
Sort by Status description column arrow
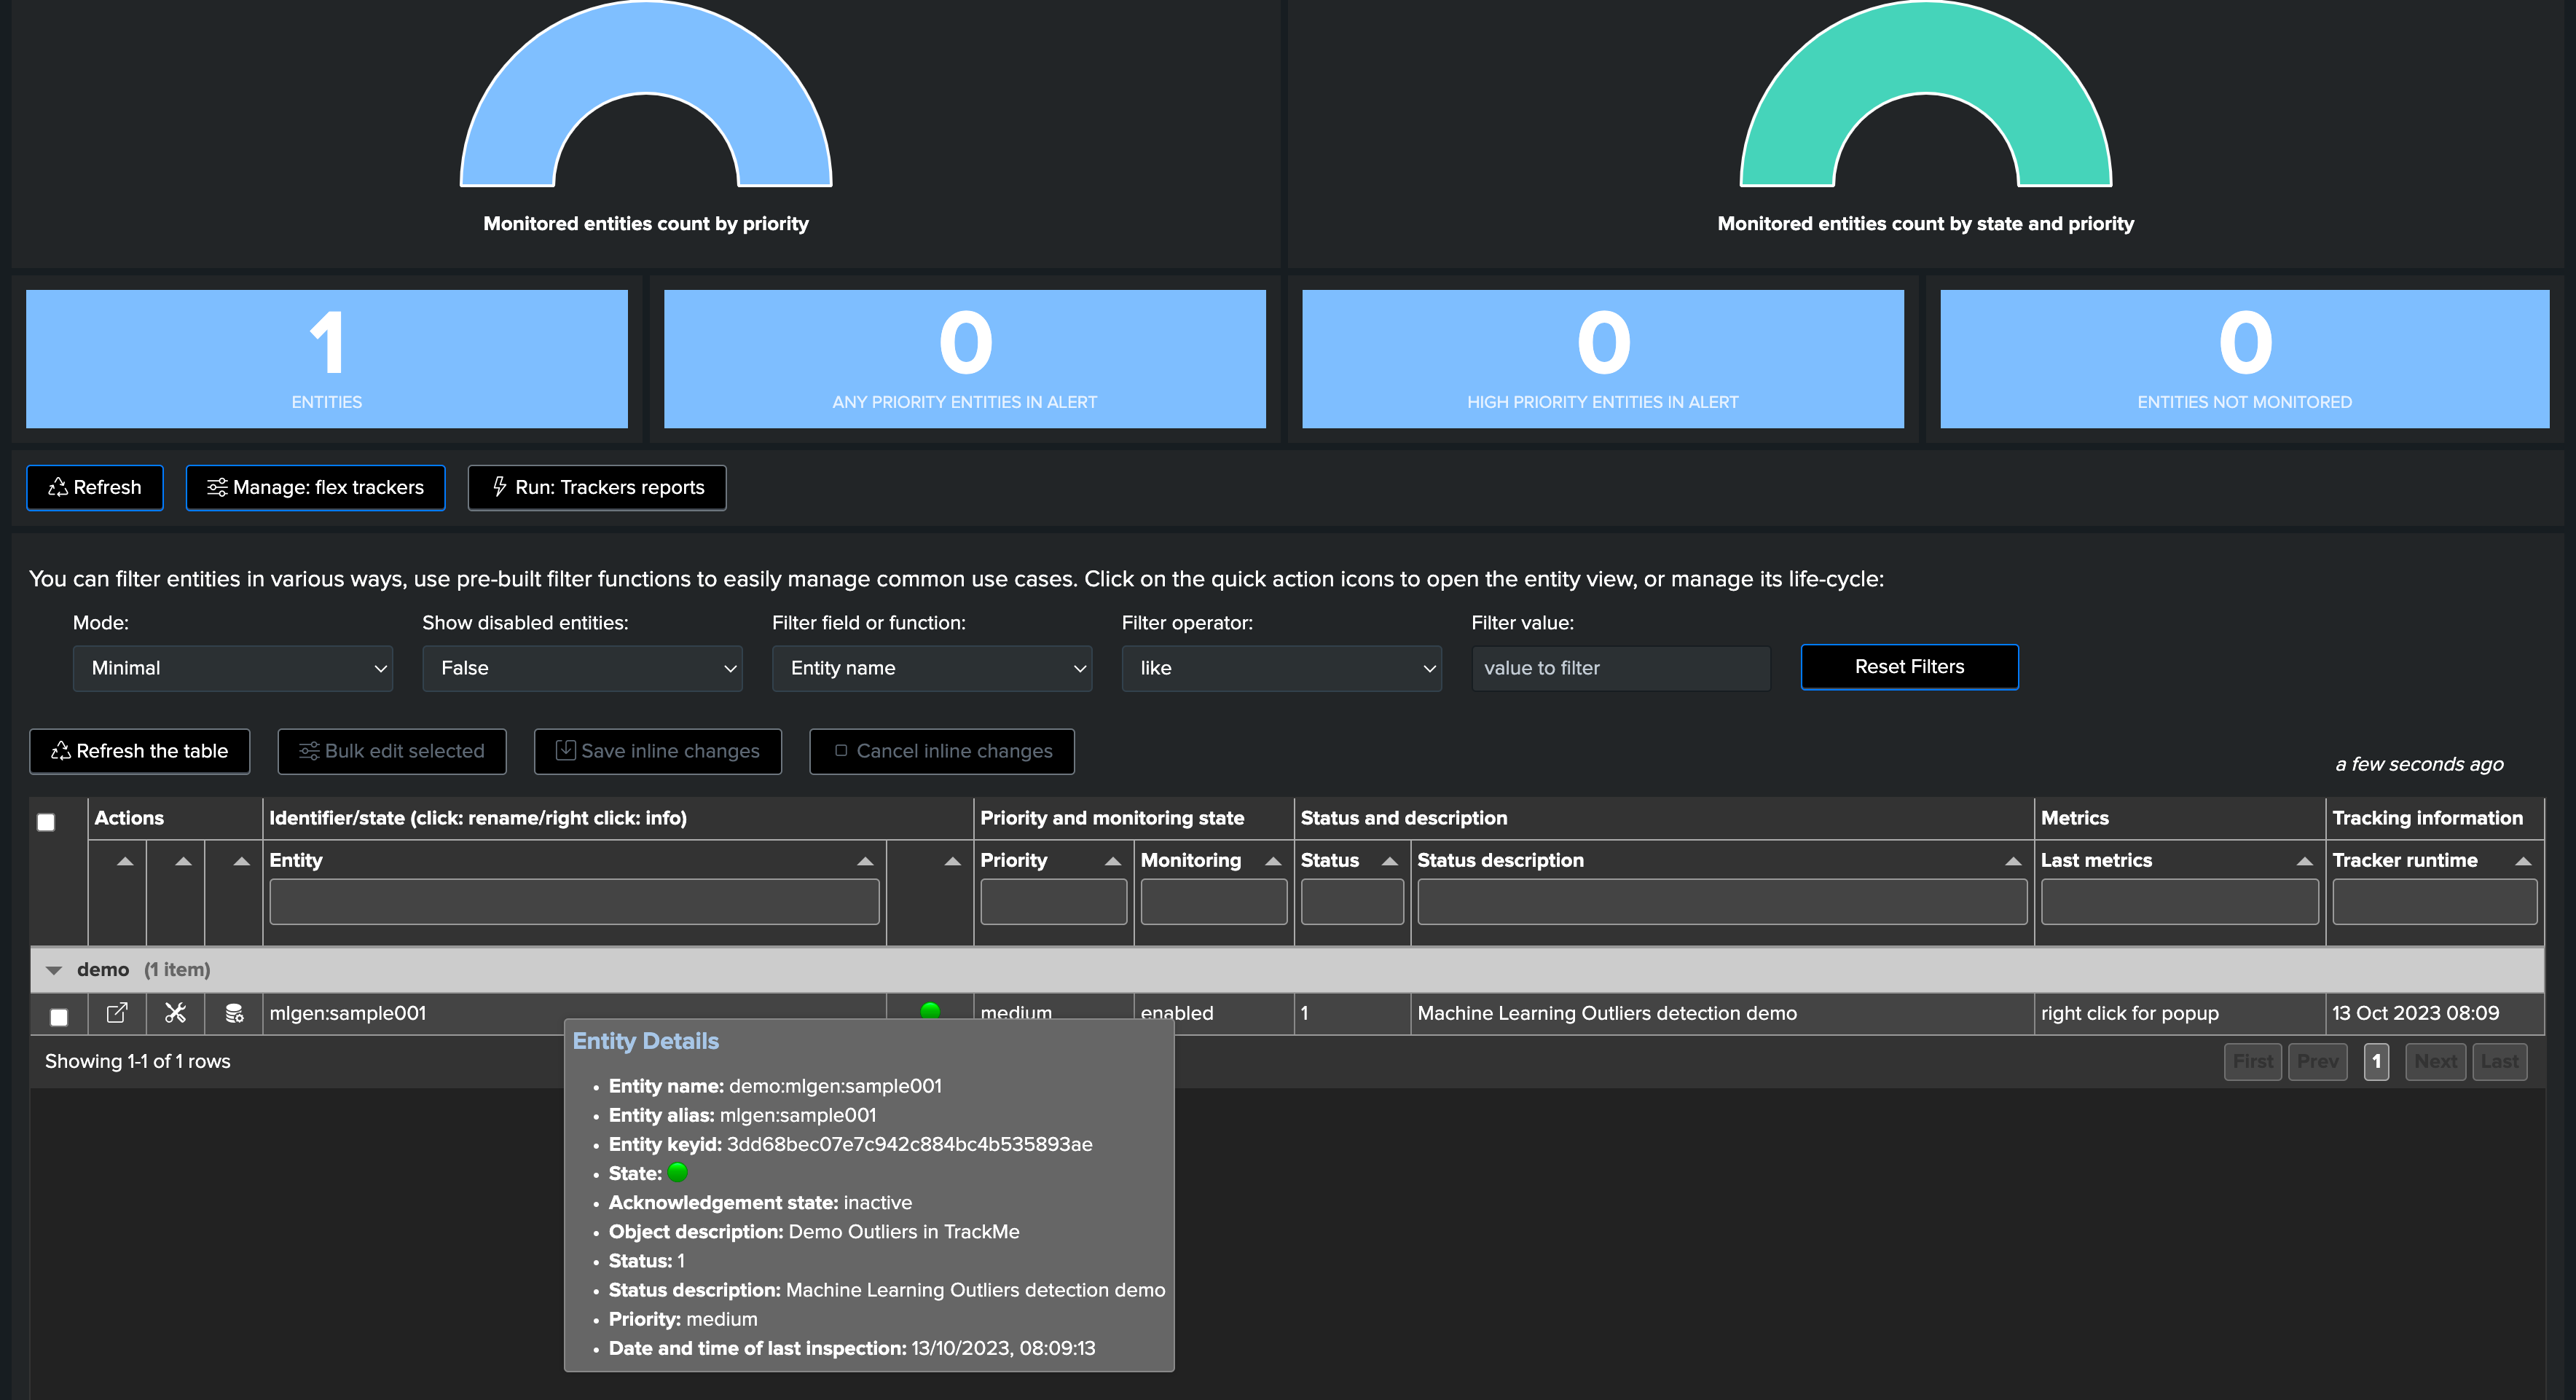click(x=2013, y=861)
